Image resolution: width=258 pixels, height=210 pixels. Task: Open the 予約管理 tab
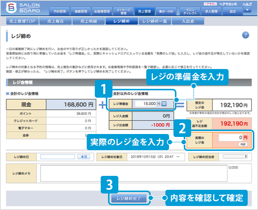point(60,11)
